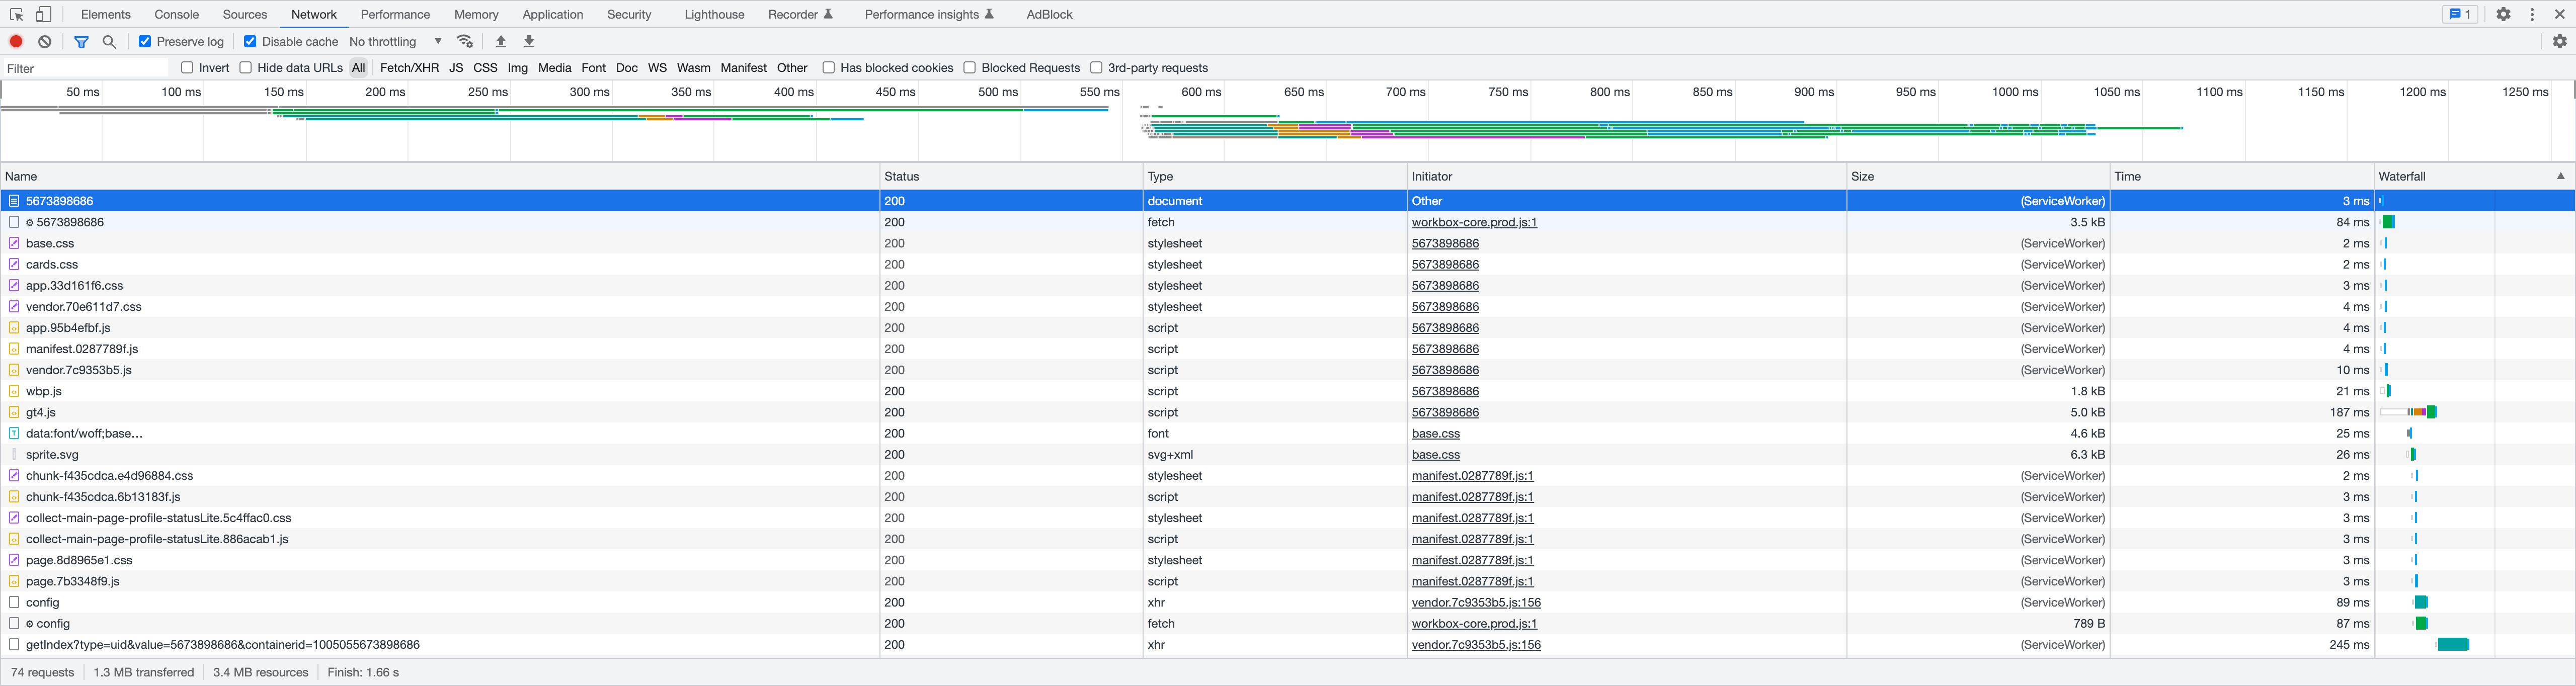Click the "74 requests" status text
This screenshot has width=2576, height=686.
pos(42,672)
